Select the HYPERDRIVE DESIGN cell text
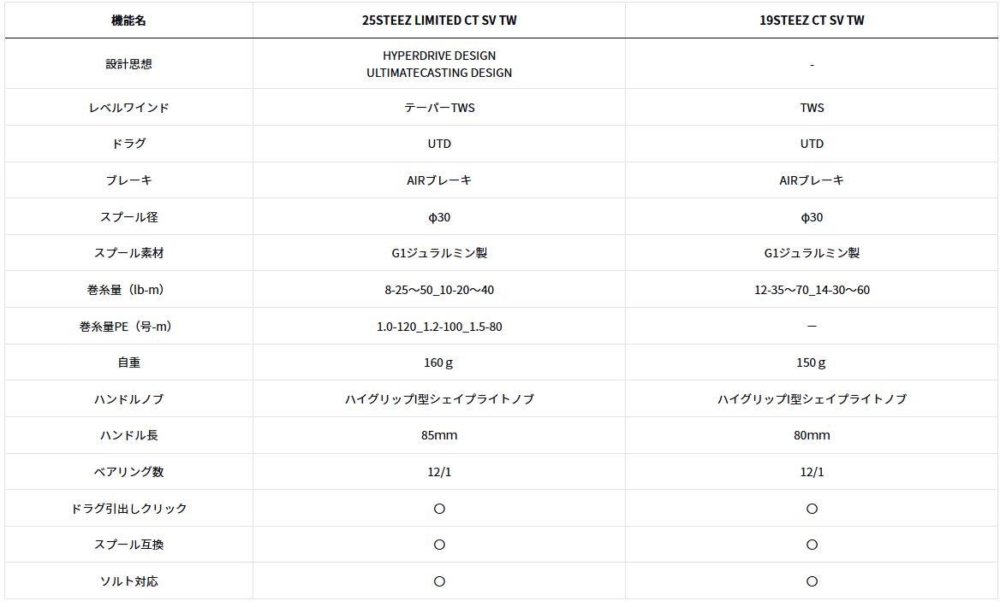 tap(438, 56)
